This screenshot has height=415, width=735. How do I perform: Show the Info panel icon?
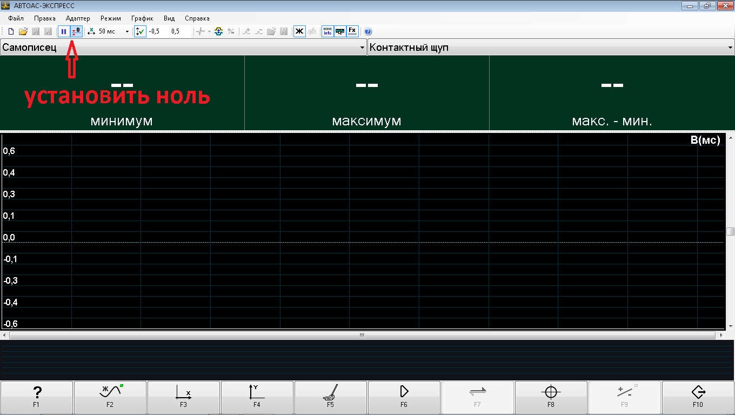point(328,31)
